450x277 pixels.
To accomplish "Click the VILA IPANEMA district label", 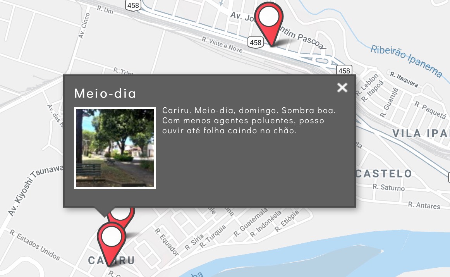I will 421,133.
